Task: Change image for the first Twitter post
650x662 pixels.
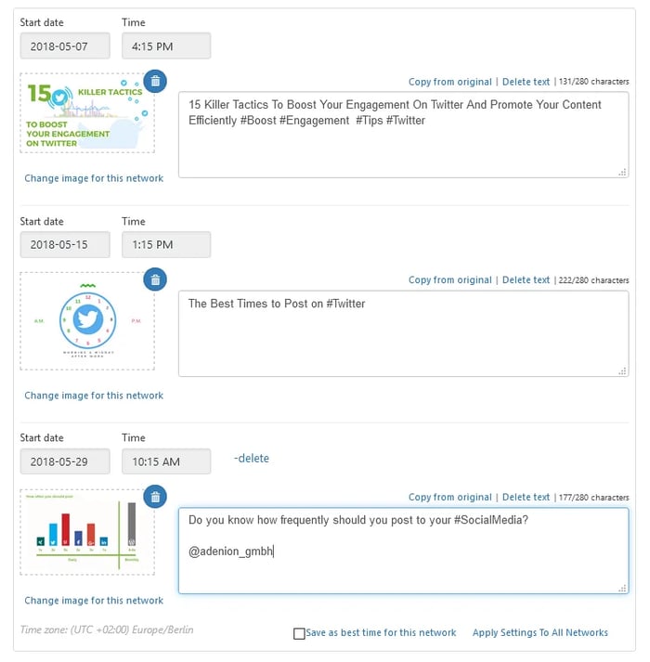Action: 94,178
